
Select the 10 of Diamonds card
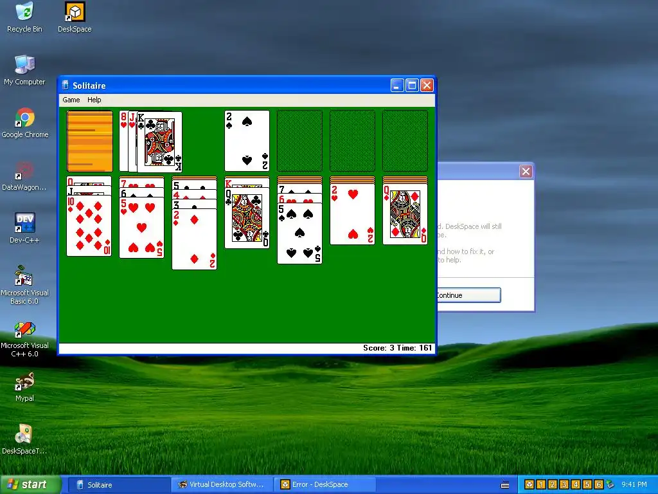pos(89,226)
